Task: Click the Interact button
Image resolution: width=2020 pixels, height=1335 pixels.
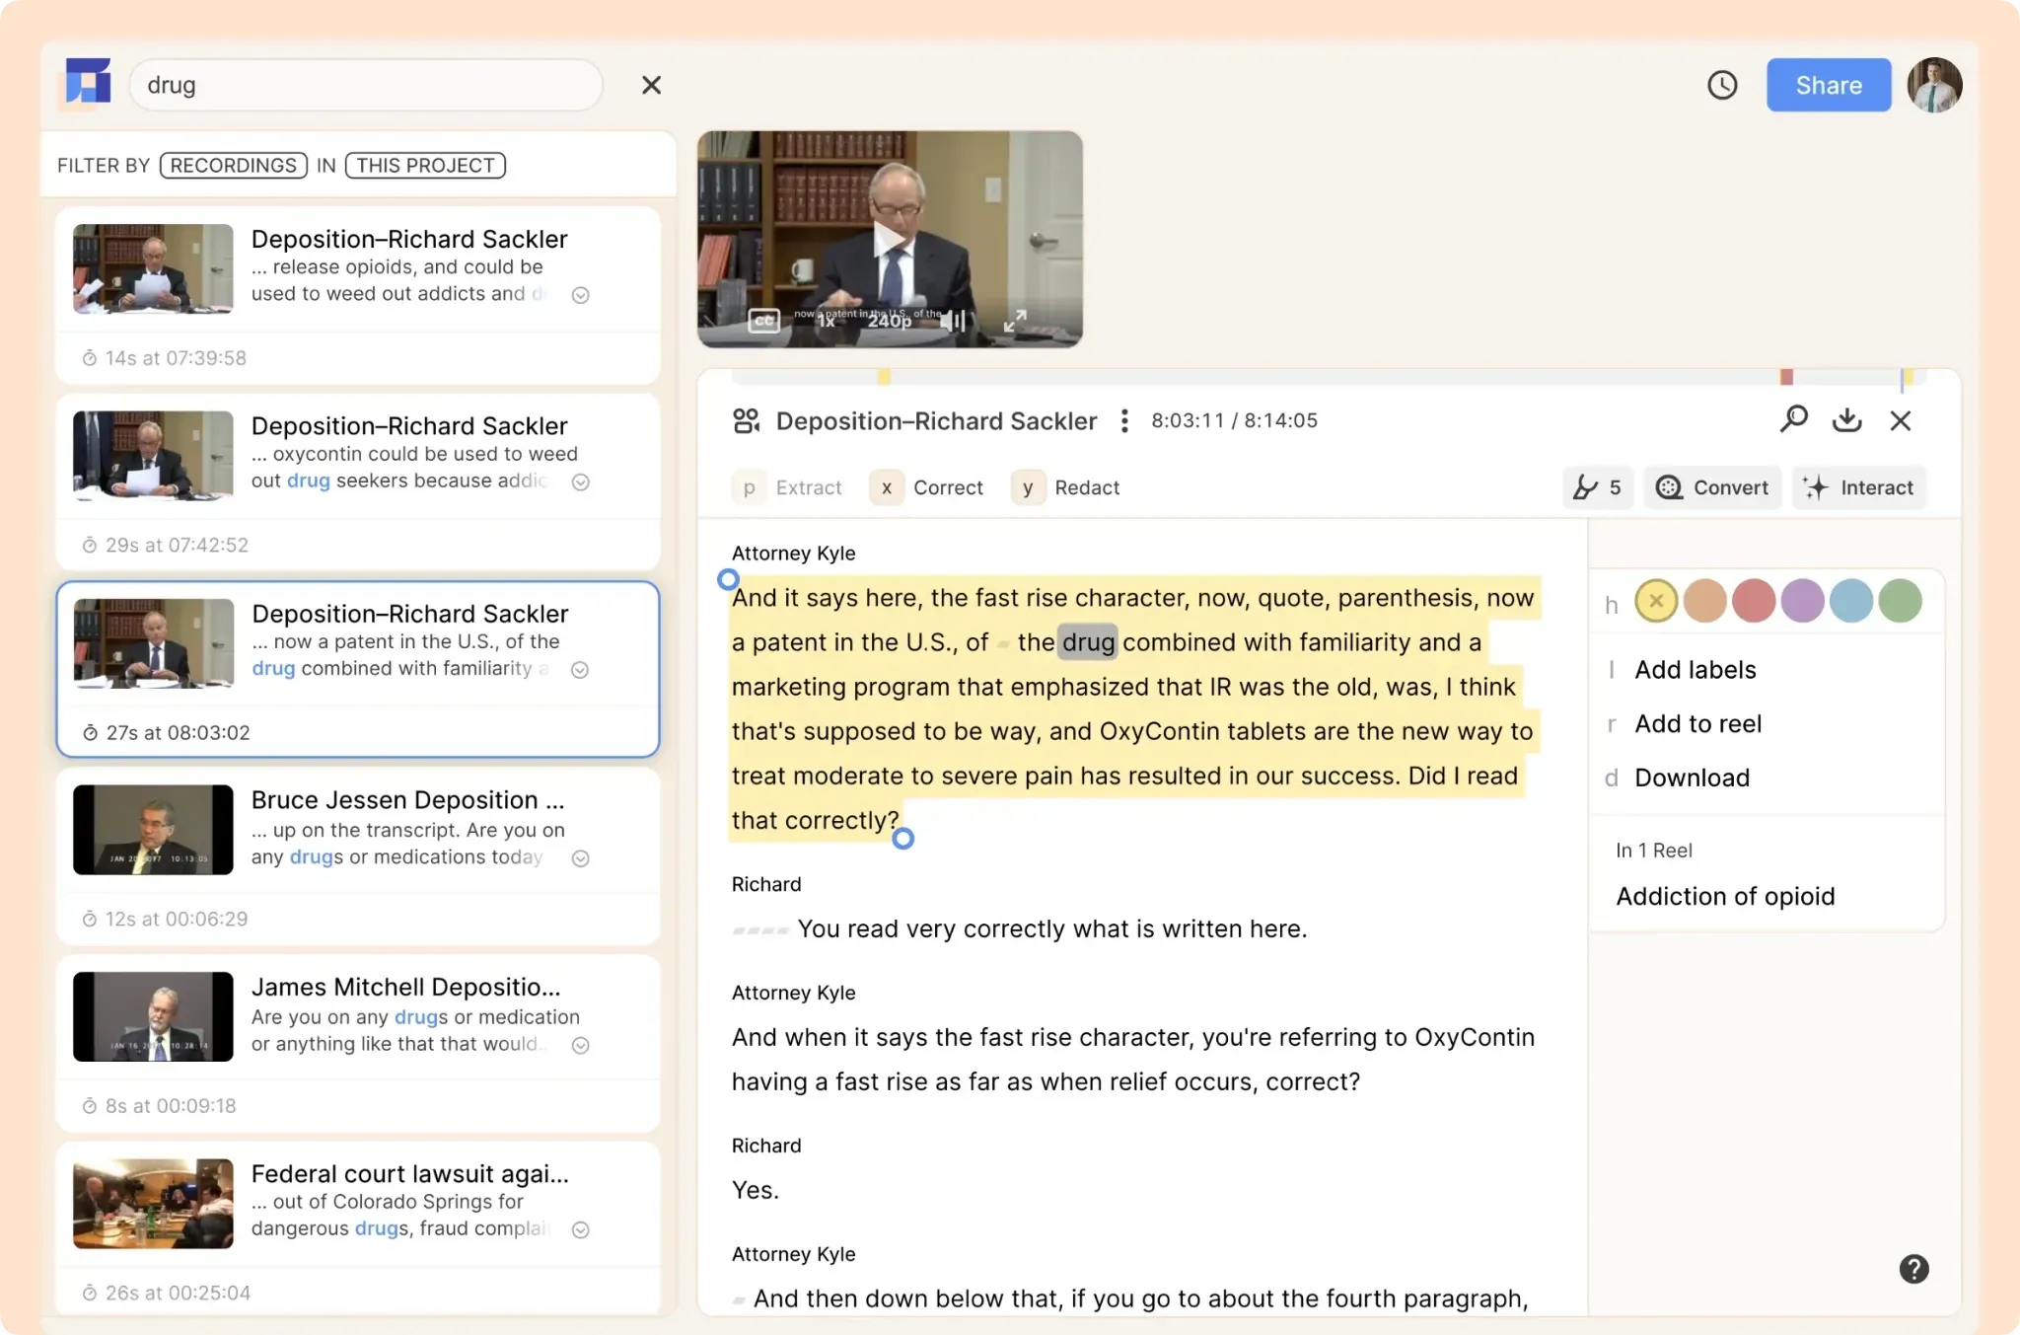Action: point(1858,487)
